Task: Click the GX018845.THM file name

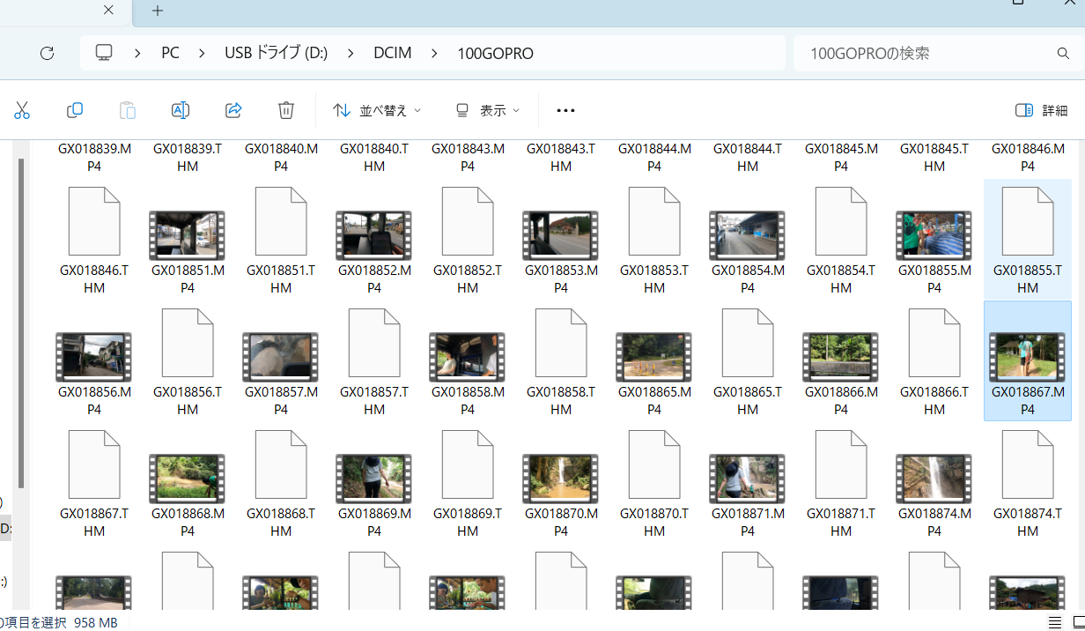Action: [934, 157]
